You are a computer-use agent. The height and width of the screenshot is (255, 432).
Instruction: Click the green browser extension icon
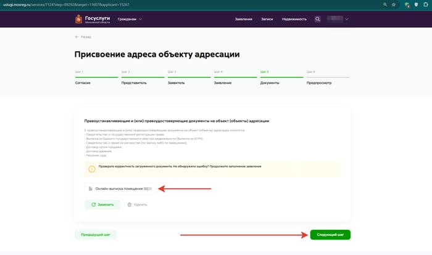click(x=407, y=5)
